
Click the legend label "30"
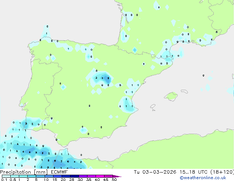[80, 180]
